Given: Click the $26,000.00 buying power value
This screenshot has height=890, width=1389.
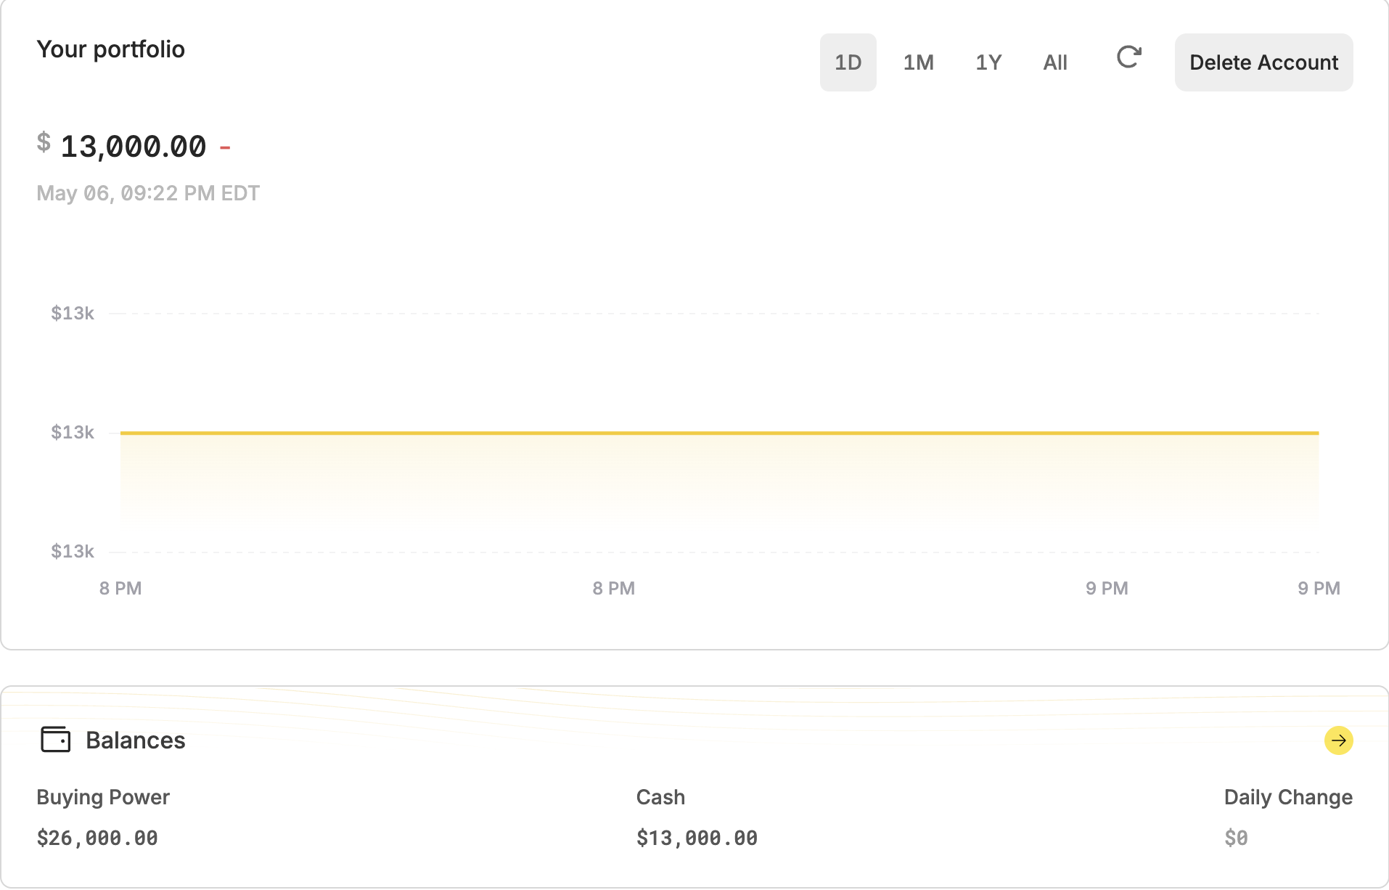Looking at the screenshot, I should (x=97, y=838).
